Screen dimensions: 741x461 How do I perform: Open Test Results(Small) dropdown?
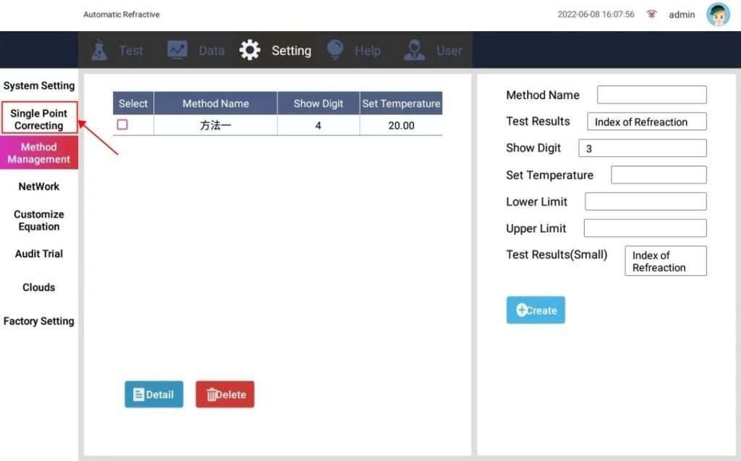666,261
